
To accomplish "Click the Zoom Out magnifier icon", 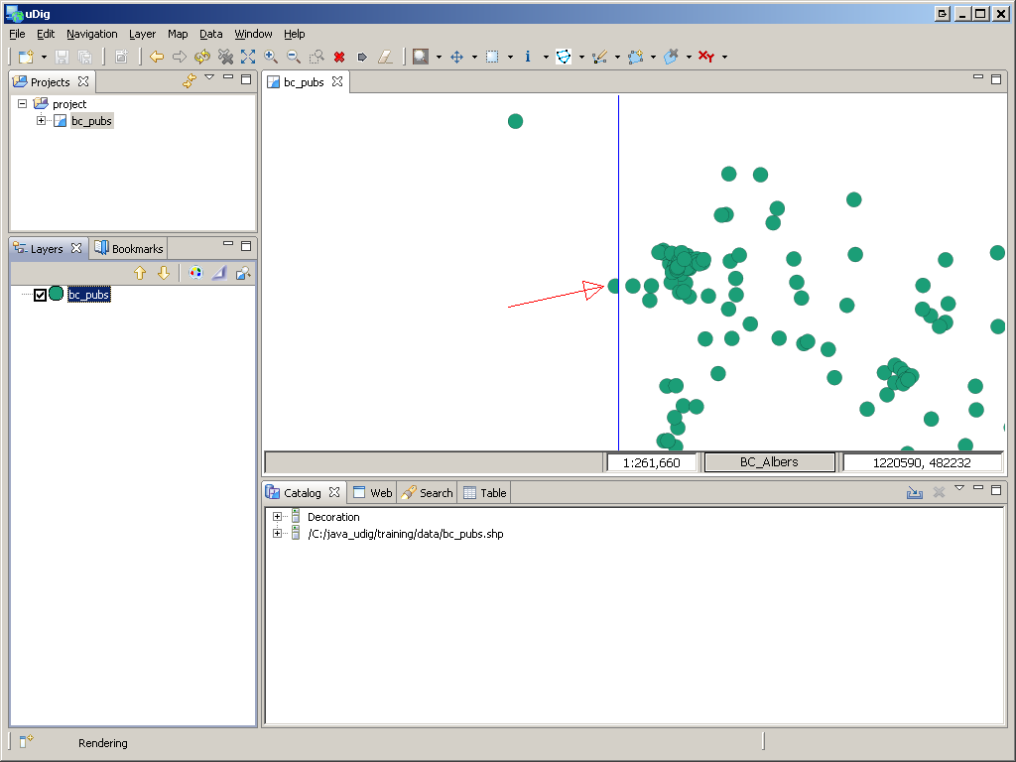I will [294, 58].
